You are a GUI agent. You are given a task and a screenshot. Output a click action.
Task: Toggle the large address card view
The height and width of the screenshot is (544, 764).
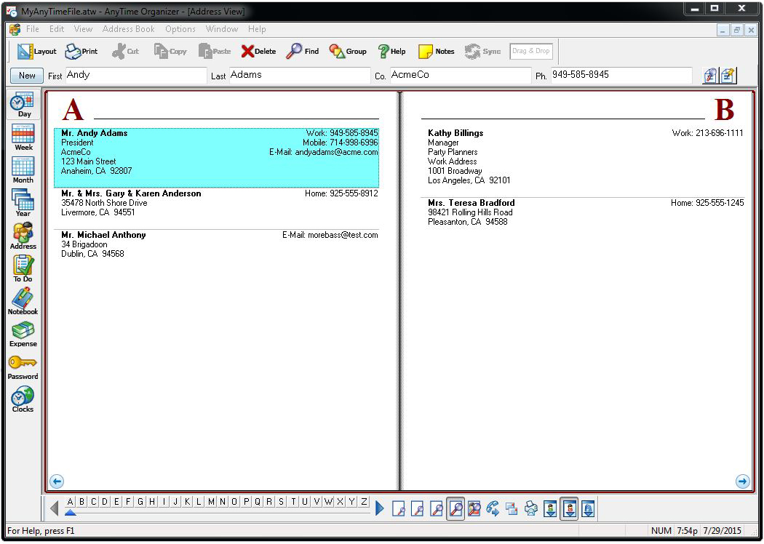click(x=455, y=508)
